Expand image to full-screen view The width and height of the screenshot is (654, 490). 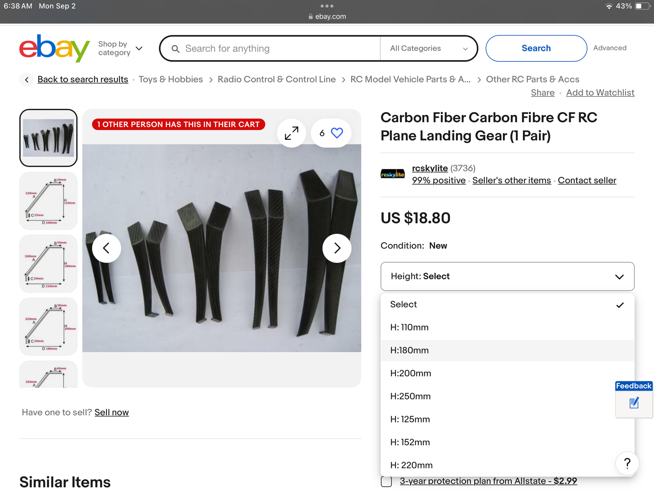pyautogui.click(x=291, y=133)
